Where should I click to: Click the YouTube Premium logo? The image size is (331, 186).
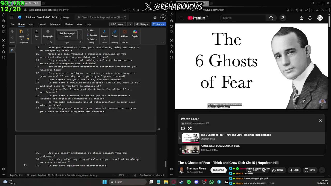[196, 18]
